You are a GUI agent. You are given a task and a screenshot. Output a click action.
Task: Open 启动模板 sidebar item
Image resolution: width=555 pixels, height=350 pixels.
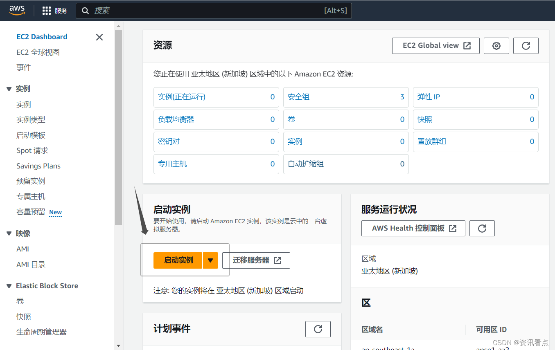(x=31, y=135)
